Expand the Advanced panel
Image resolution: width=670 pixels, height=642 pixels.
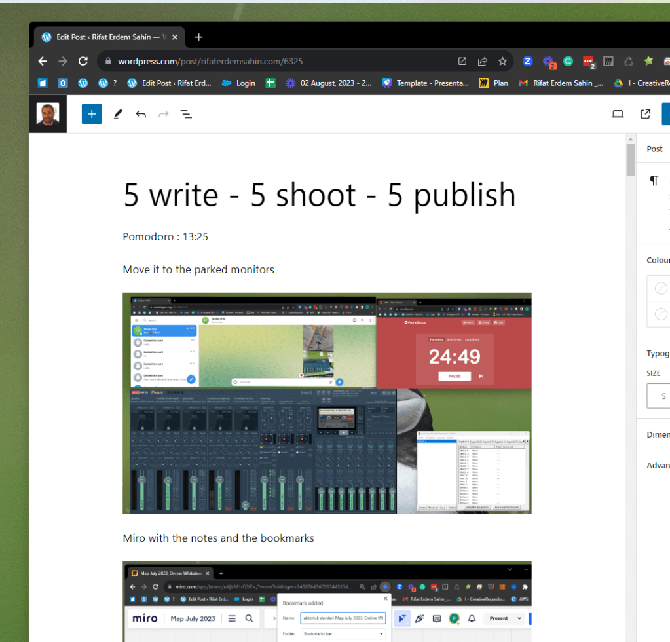coord(658,466)
